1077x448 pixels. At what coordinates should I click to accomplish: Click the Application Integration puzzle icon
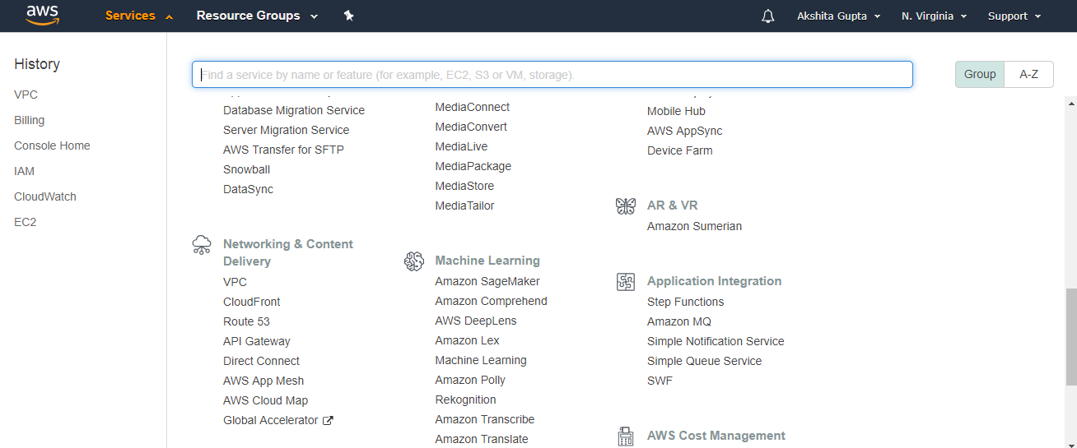point(626,282)
